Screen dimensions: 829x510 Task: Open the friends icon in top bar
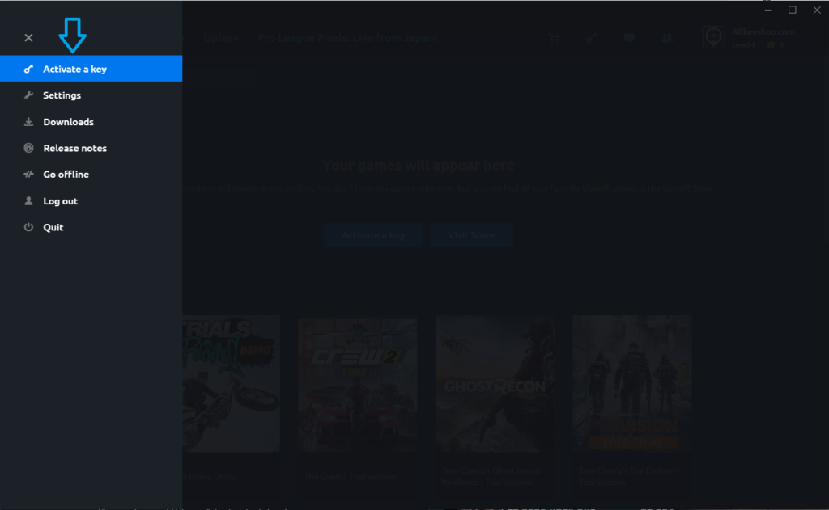(x=666, y=38)
